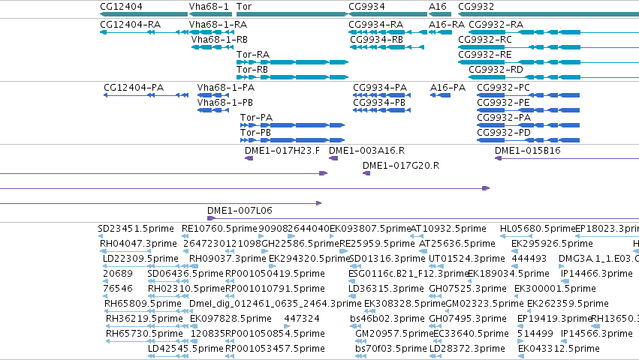Viewport: 639px width, 360px height.
Task: Select EST HL05680.5prime
Action: (x=538, y=229)
